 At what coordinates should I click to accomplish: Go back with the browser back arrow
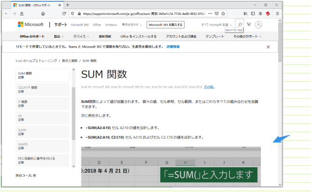pyautogui.click(x=7, y=14)
